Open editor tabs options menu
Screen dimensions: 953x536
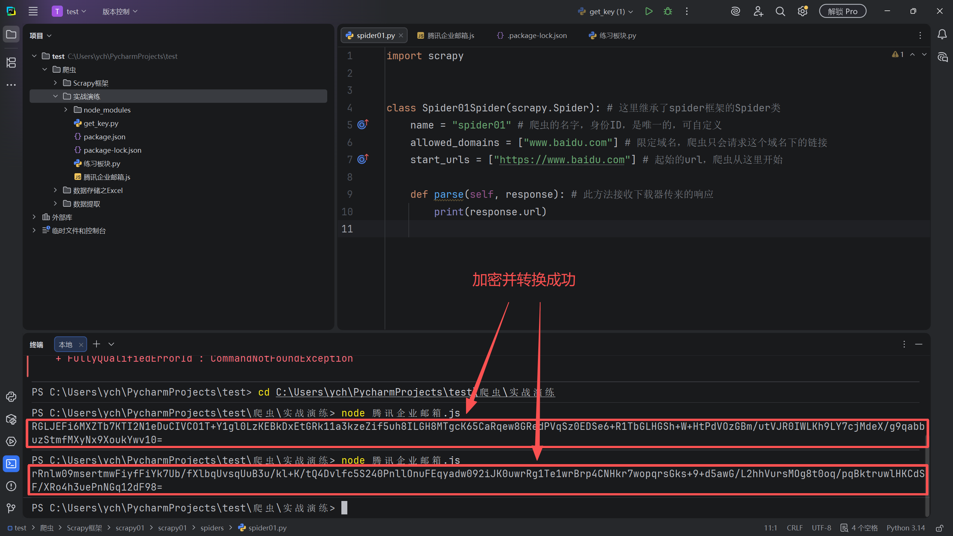(x=920, y=35)
